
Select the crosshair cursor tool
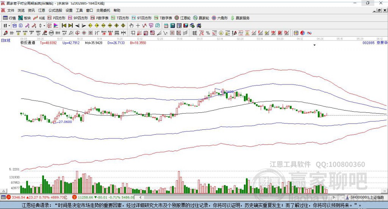[138, 26]
